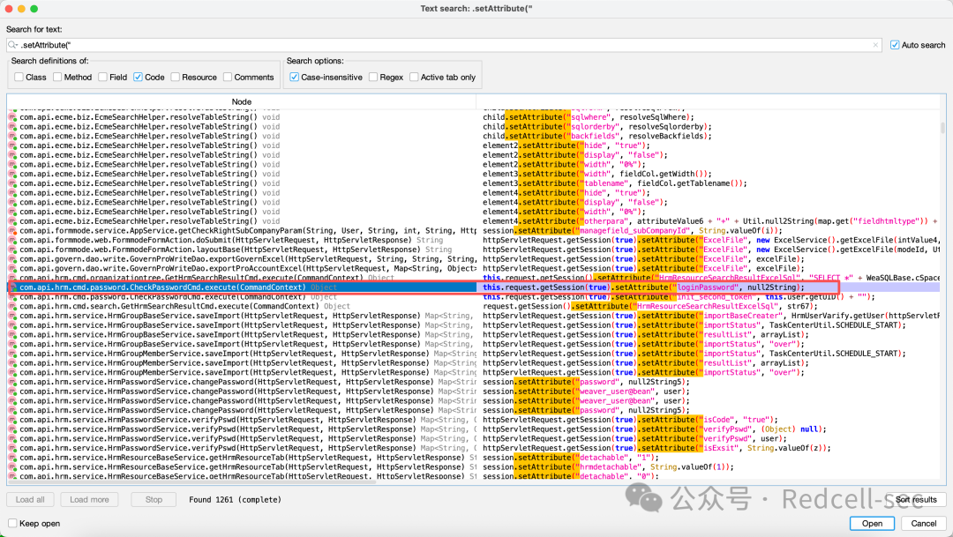Enable the Class search checkbox

point(19,77)
